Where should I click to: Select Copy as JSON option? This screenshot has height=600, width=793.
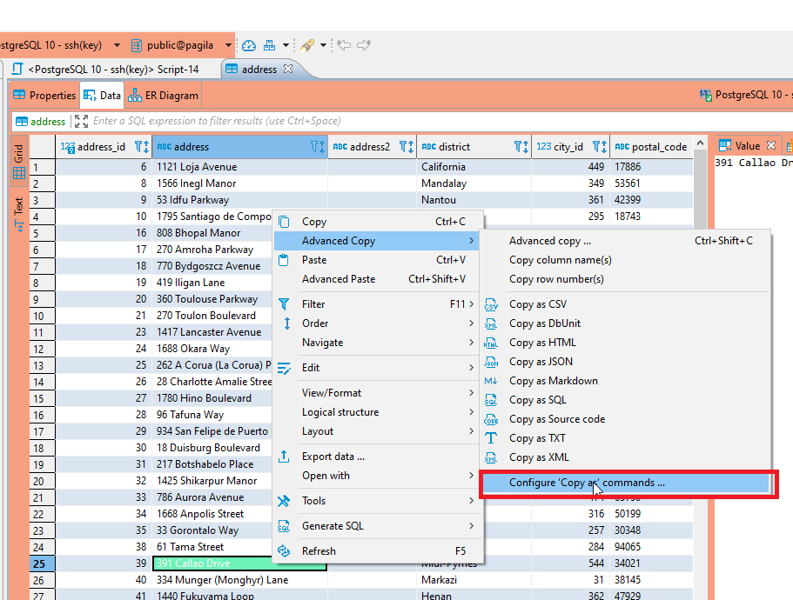(625, 362)
